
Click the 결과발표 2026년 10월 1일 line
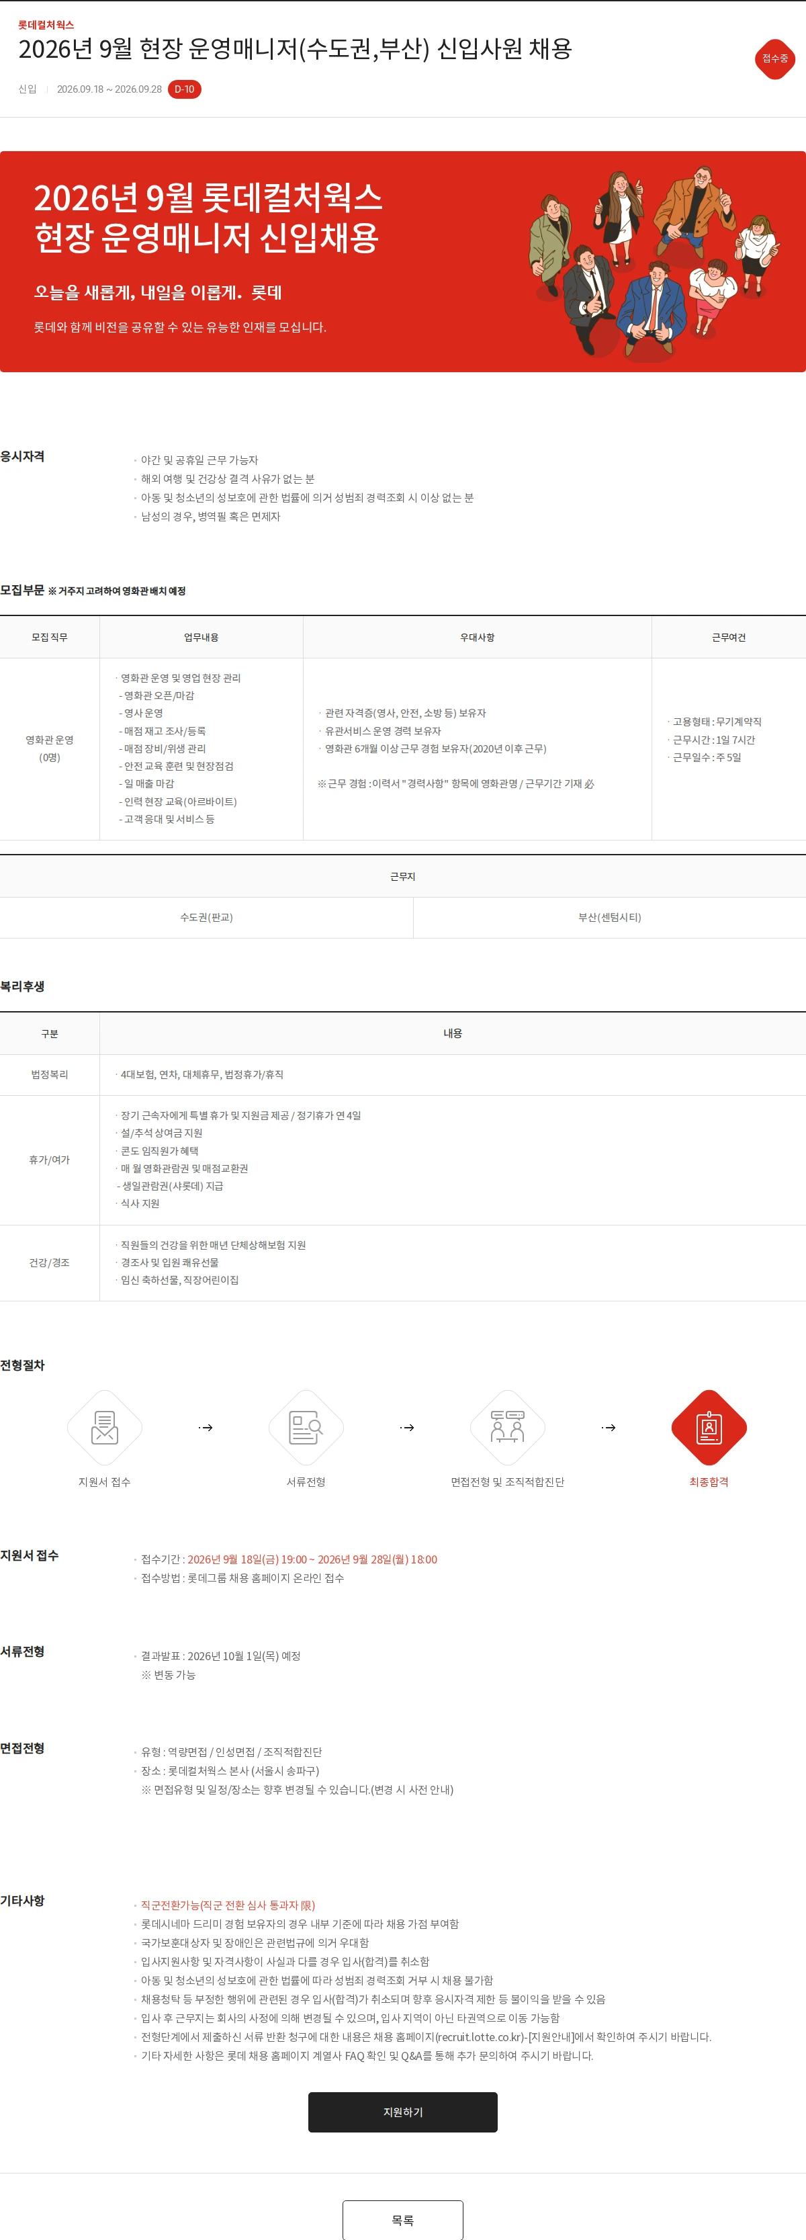pyautogui.click(x=221, y=1655)
